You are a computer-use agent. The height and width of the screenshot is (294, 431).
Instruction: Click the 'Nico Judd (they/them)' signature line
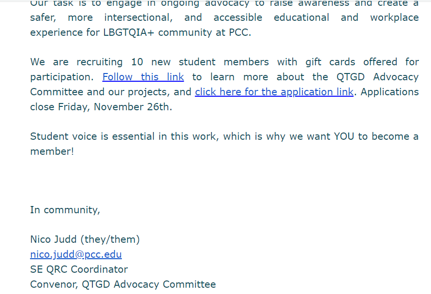tap(85, 239)
